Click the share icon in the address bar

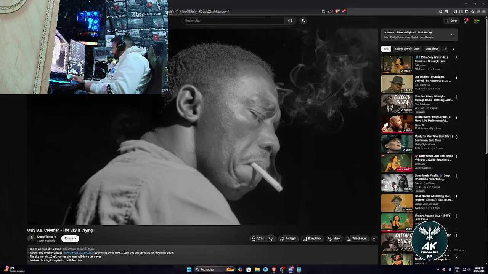tap(330, 11)
